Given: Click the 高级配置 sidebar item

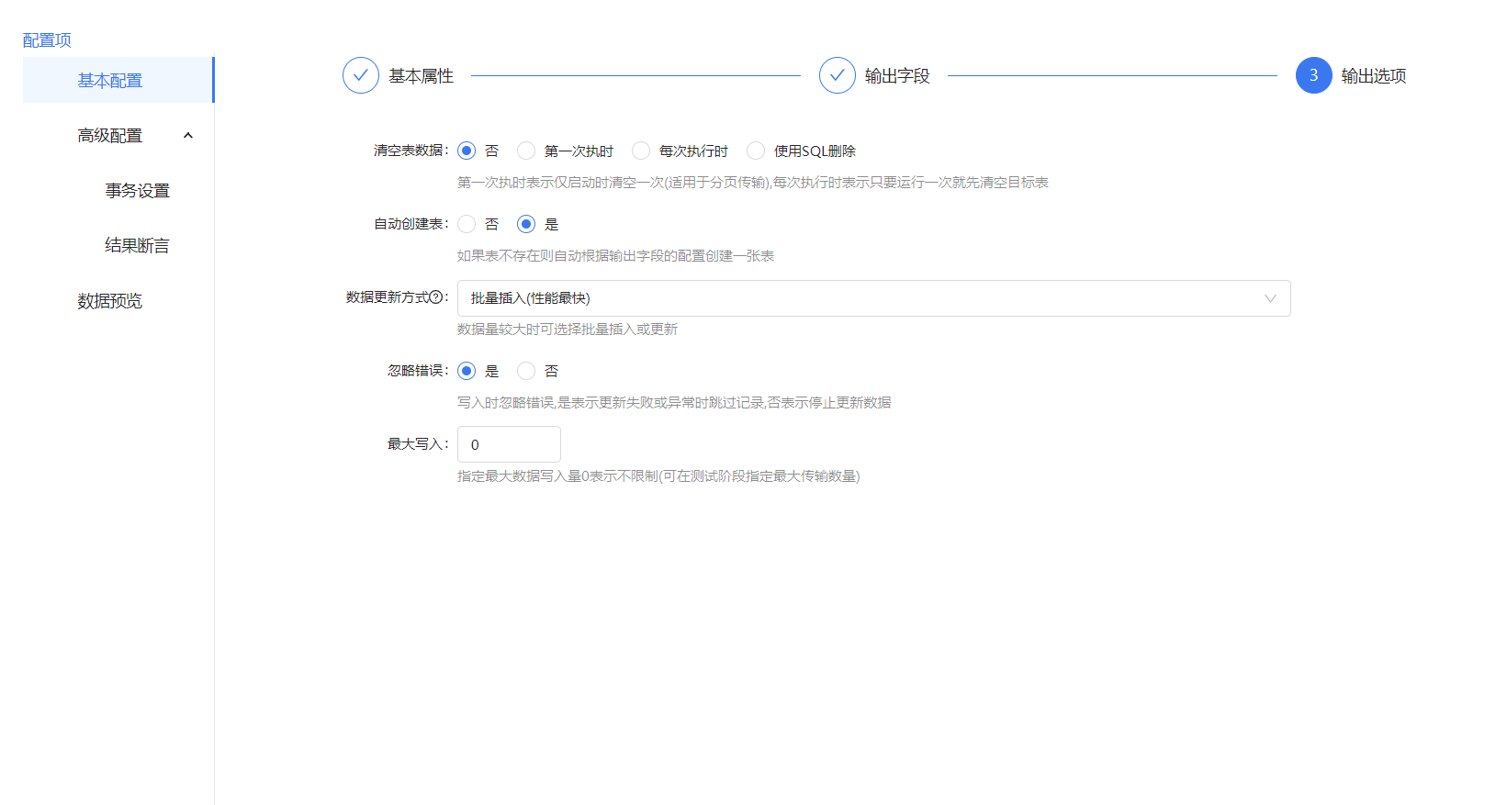Looking at the screenshot, I should (118, 136).
